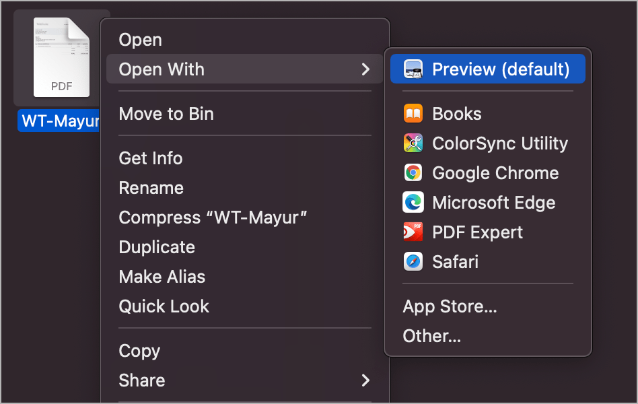Click the ColorSync Utility icon
This screenshot has height=404, width=638.
point(413,143)
